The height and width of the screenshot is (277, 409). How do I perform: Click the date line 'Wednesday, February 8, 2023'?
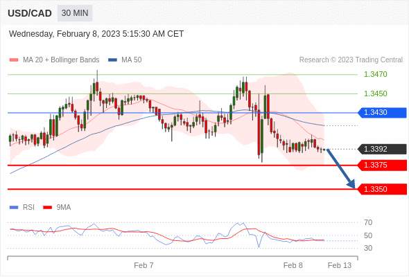click(96, 34)
